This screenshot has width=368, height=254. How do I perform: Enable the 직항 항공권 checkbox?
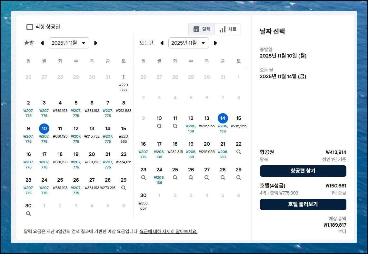(30, 27)
